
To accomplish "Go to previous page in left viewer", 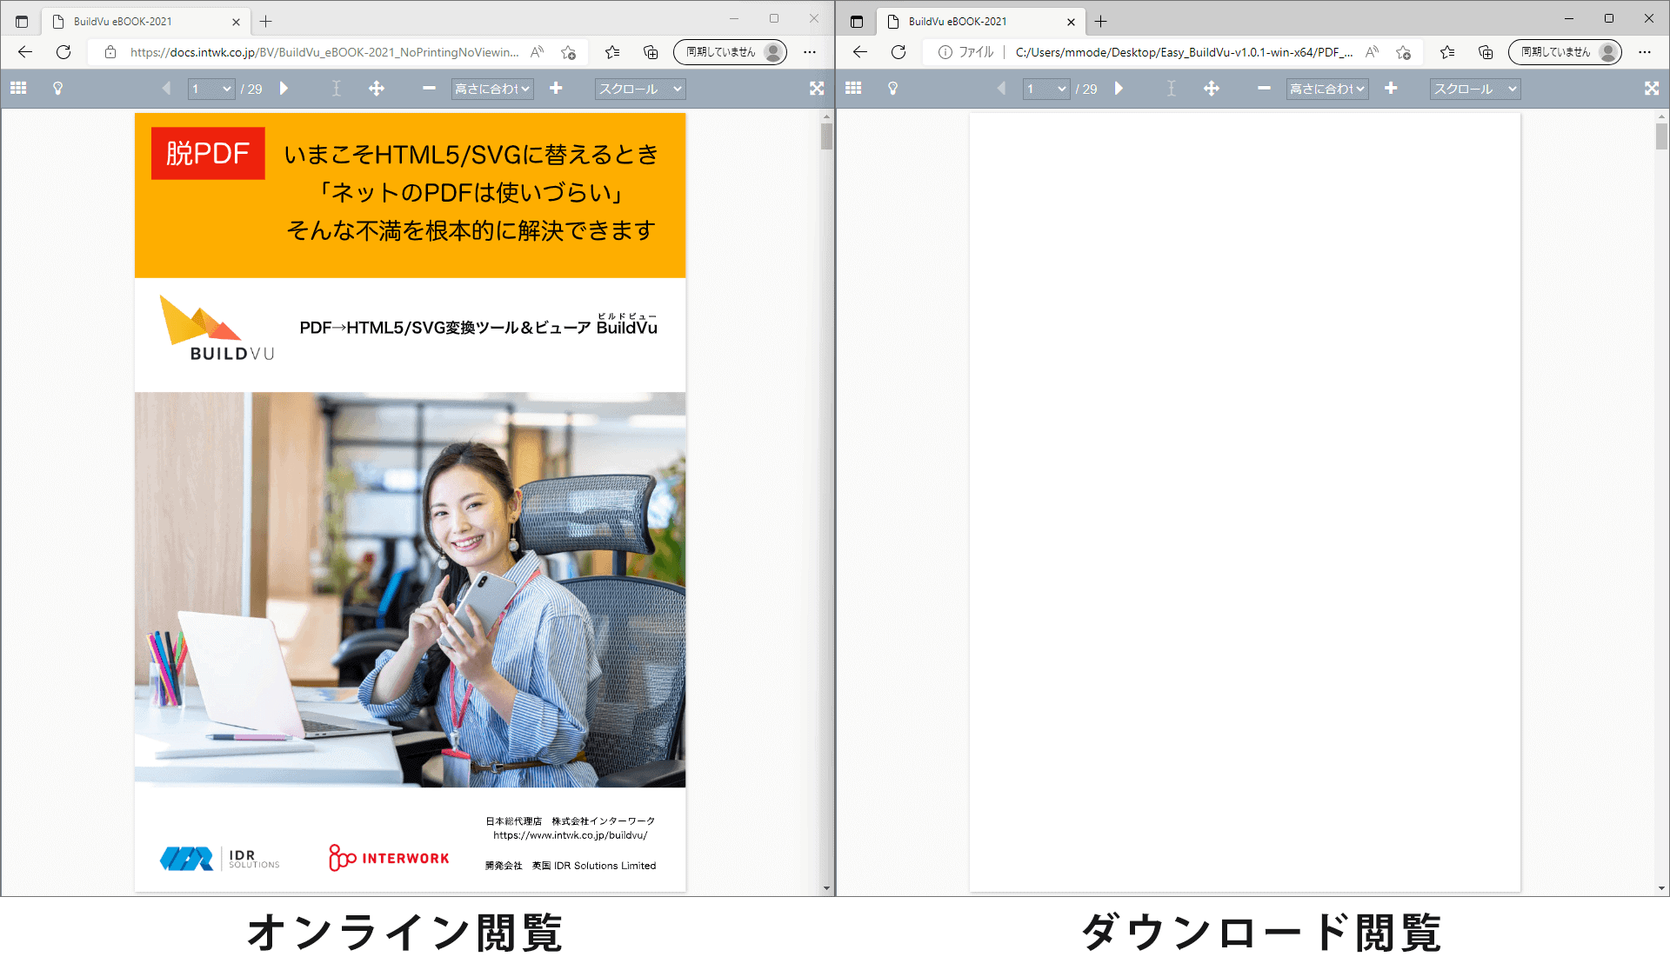I will click(x=166, y=88).
